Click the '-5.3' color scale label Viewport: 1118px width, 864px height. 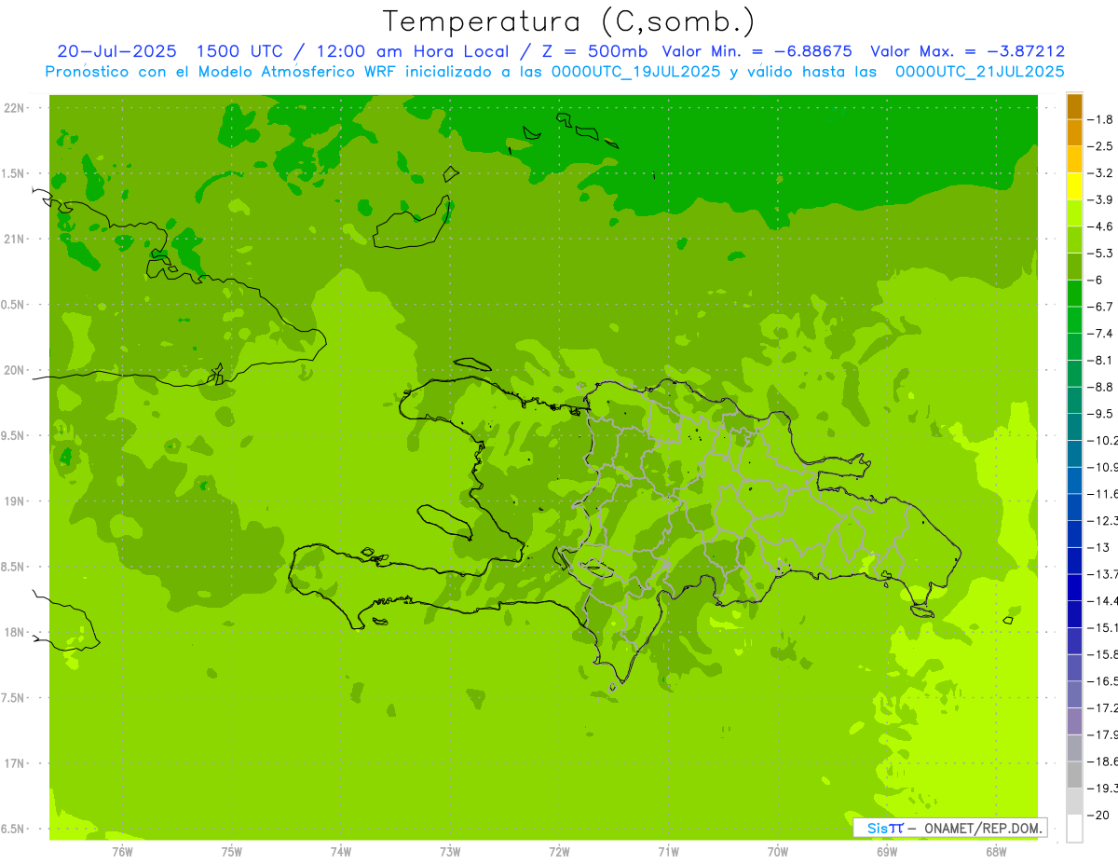click(x=1100, y=253)
